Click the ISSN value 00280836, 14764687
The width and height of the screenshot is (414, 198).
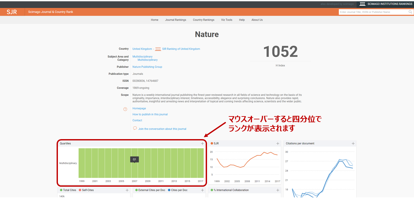[145, 81]
